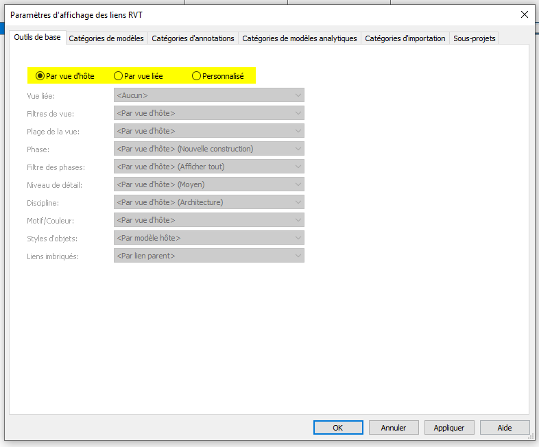Image resolution: width=539 pixels, height=447 pixels.
Task: Expand the 'Phase' dropdown list
Action: click(x=208, y=149)
